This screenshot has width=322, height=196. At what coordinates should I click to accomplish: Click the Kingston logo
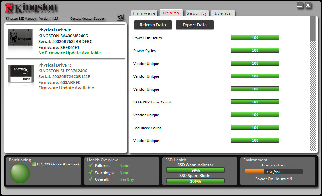pos(32,8)
